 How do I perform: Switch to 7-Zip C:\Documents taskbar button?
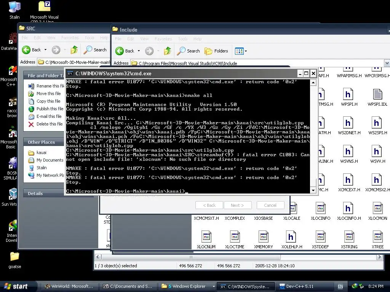128,286
